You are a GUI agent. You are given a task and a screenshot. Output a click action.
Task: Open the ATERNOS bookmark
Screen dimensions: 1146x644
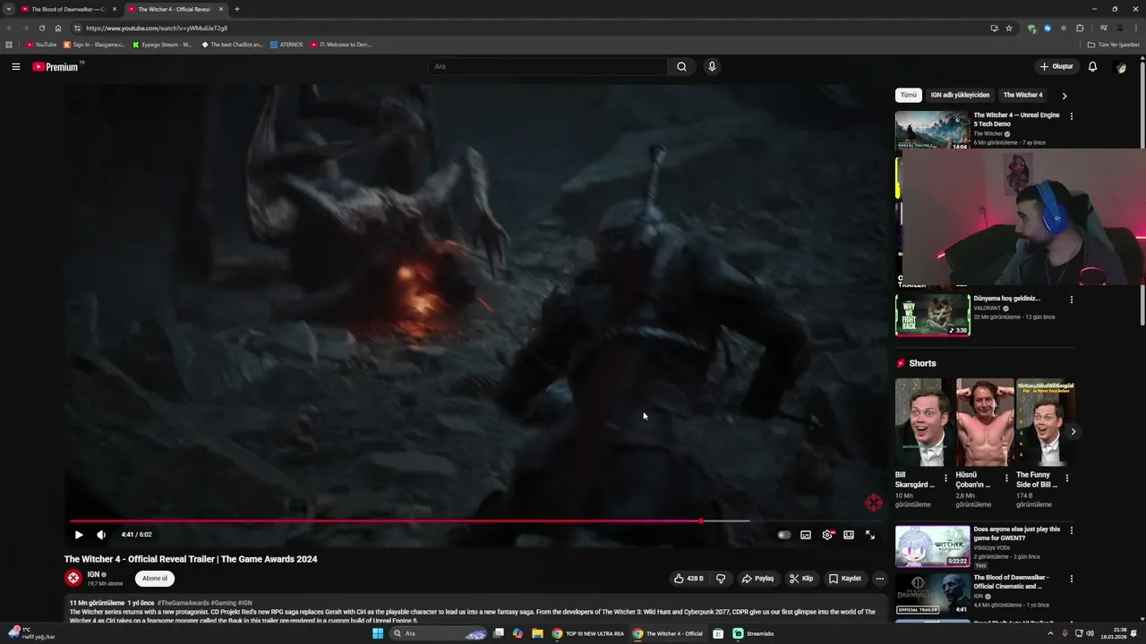286,44
